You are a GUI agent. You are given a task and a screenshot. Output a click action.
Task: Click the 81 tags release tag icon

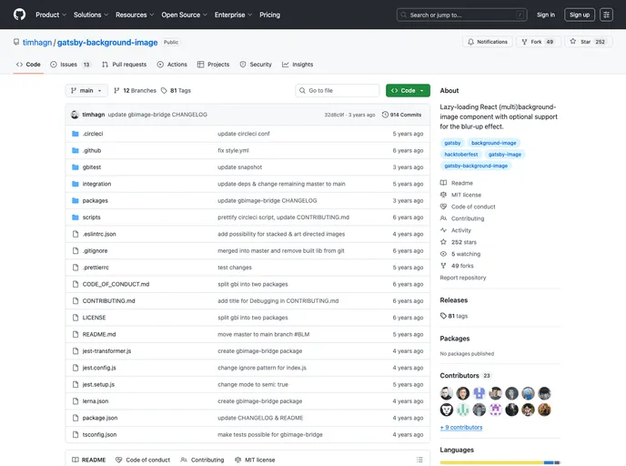[443, 316]
